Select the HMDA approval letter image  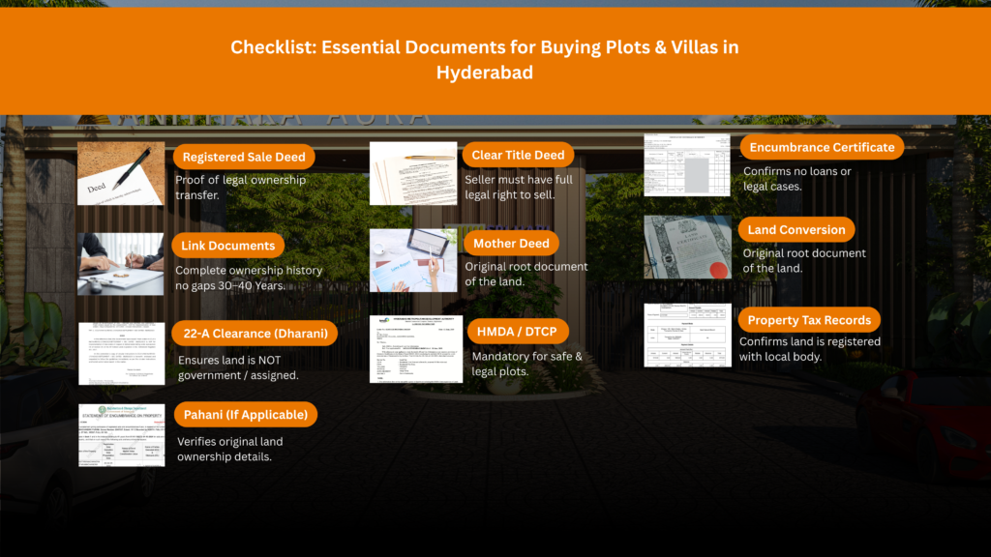416,349
